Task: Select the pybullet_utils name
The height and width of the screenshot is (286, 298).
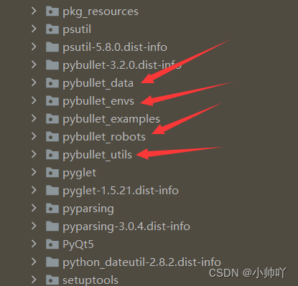Action: point(98,155)
